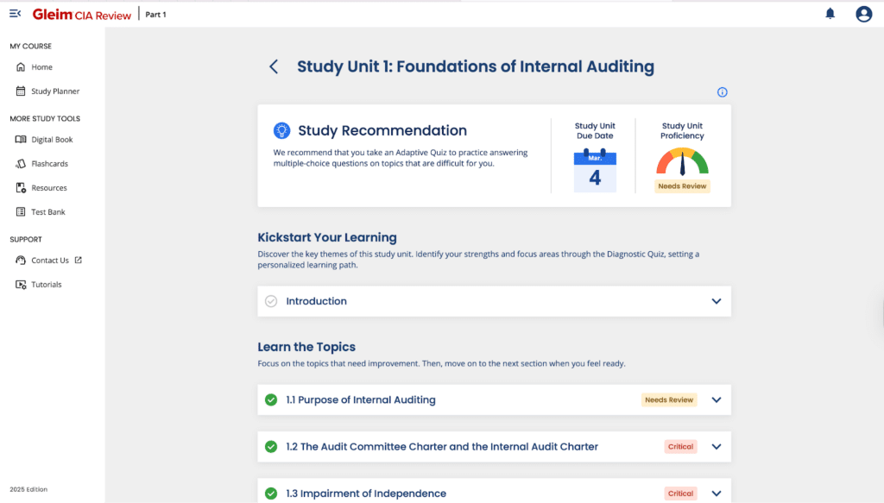Click the Gleim CIA Review logo
Viewport: 884px width, 503px height.
click(x=82, y=15)
